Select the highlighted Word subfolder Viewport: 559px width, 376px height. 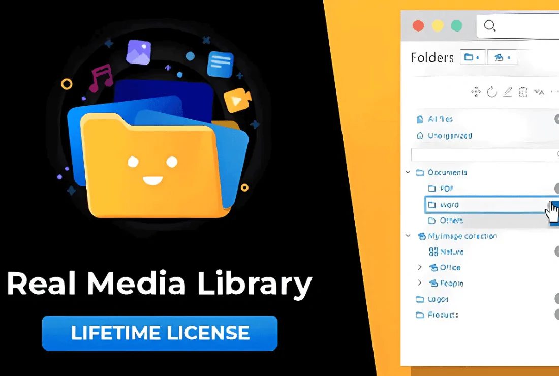tap(491, 205)
